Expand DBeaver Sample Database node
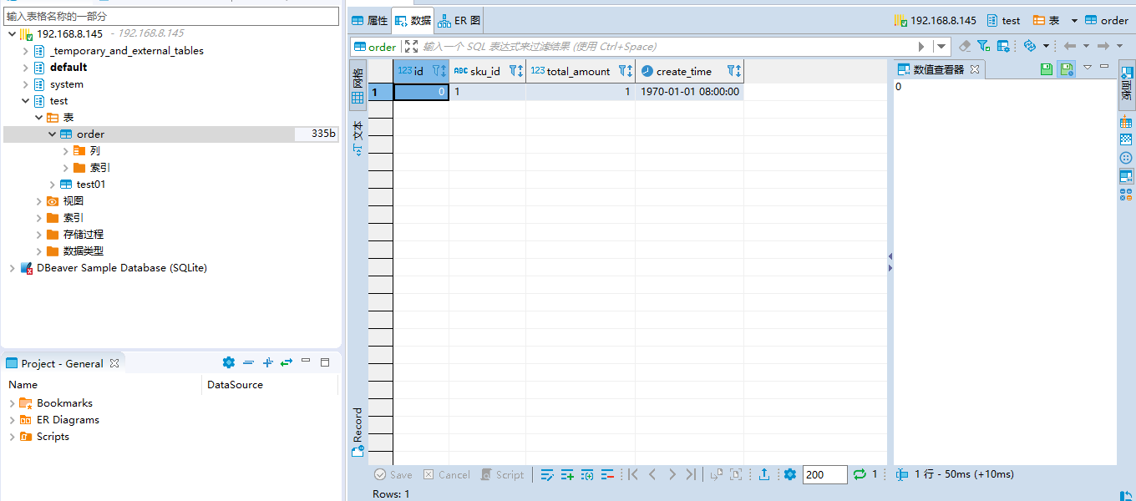 [x=12, y=268]
